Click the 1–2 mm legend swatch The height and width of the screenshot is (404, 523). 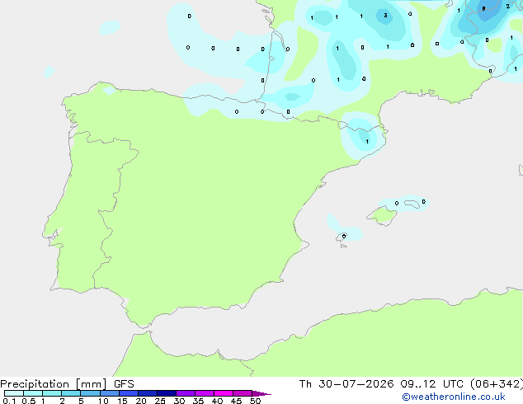pyautogui.click(x=52, y=393)
